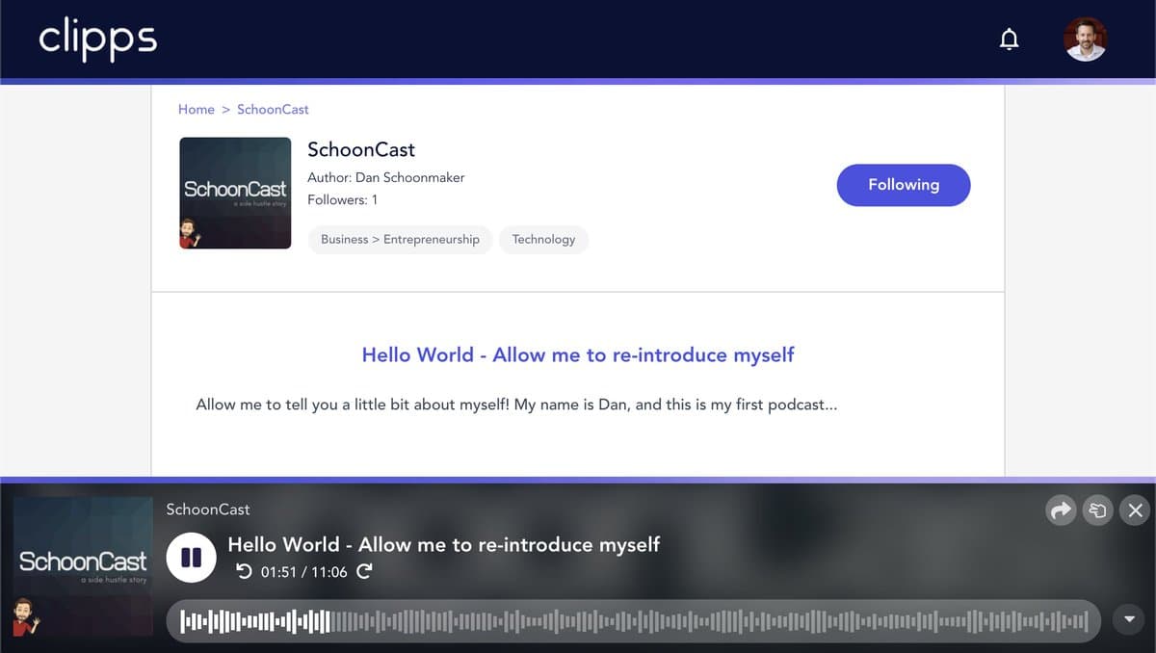The image size is (1156, 653).
Task: Open the Technology category tag
Action: pos(543,239)
